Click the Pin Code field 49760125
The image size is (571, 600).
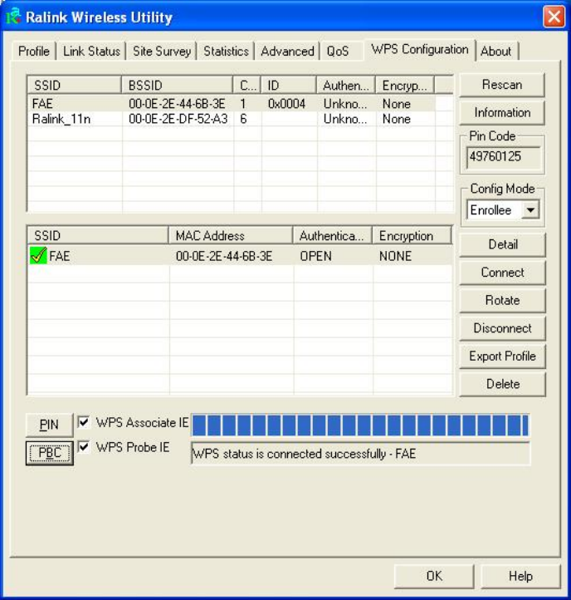pyautogui.click(x=503, y=157)
